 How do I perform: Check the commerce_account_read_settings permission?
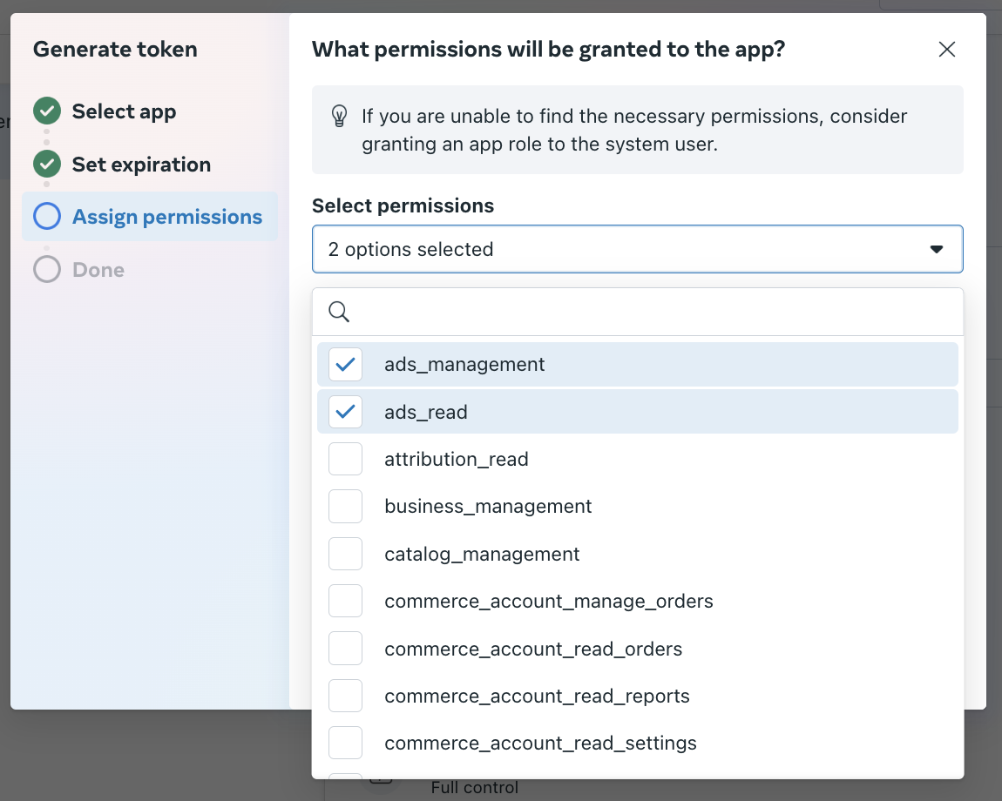pyautogui.click(x=345, y=743)
